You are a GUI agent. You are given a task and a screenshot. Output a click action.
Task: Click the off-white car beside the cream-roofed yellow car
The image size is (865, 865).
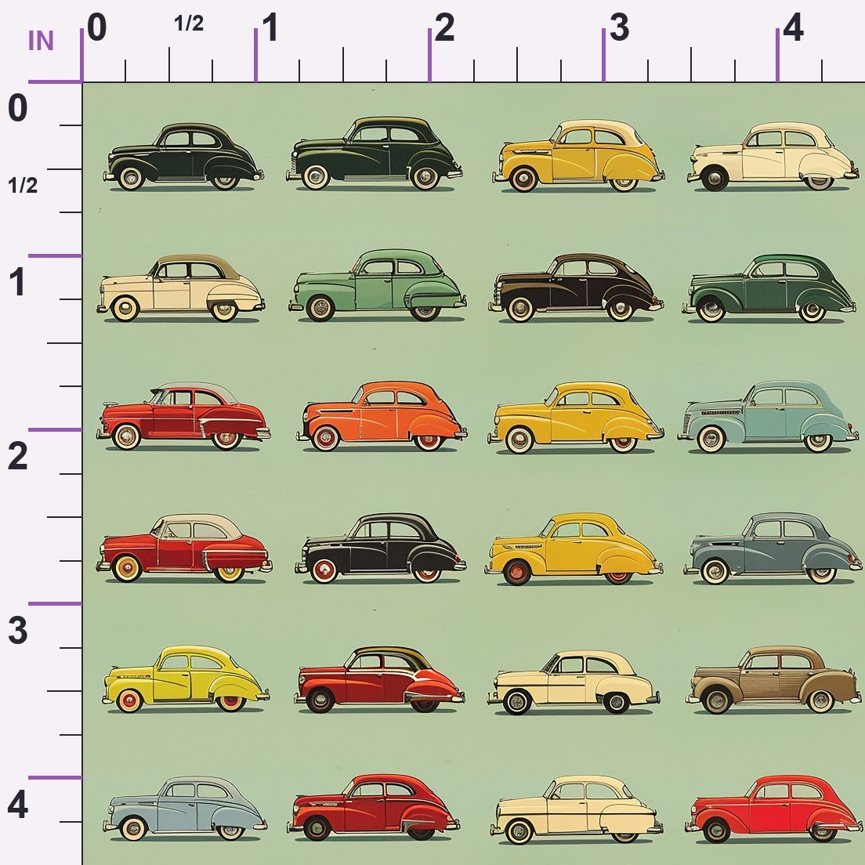pos(773,157)
